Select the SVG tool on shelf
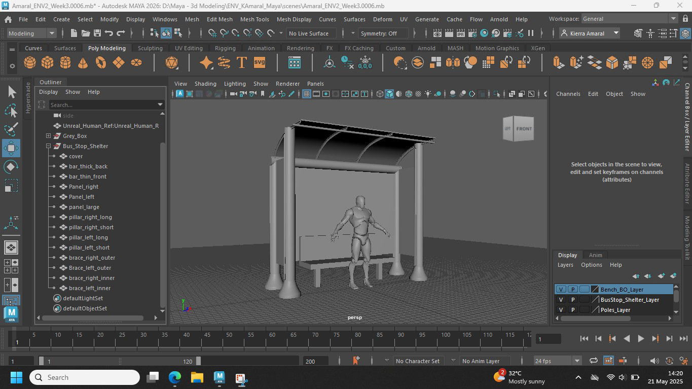 point(259,63)
